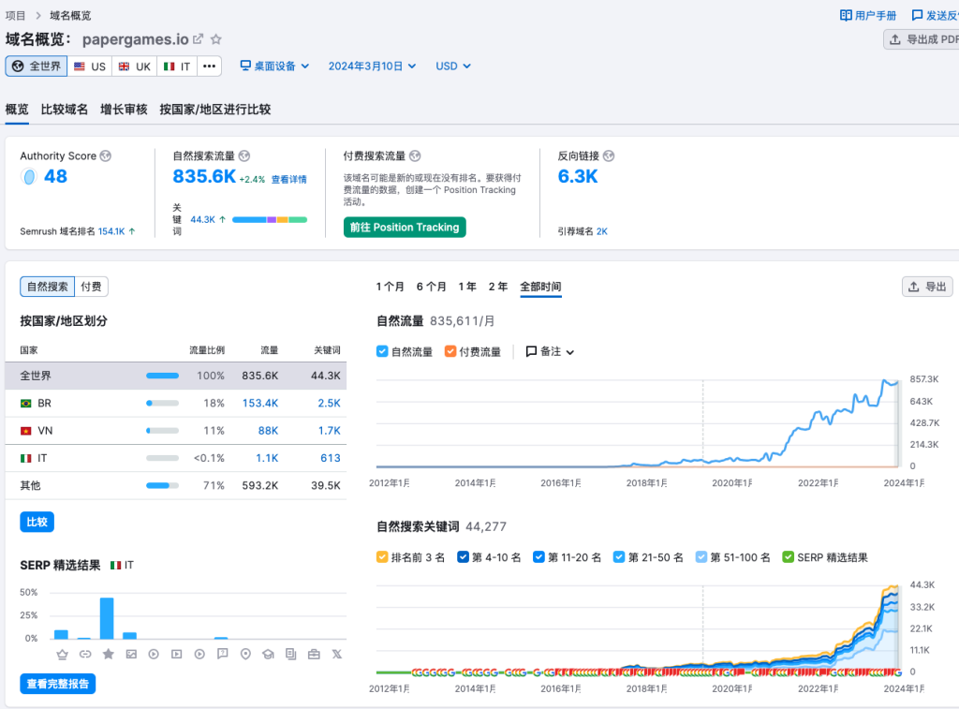The image size is (959, 709).
Task: Select the news pages SERP icon
Action: [291, 654]
